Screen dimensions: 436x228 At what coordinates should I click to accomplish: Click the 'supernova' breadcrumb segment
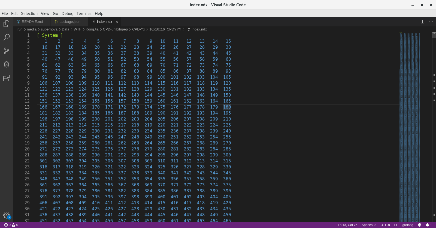coord(49,29)
